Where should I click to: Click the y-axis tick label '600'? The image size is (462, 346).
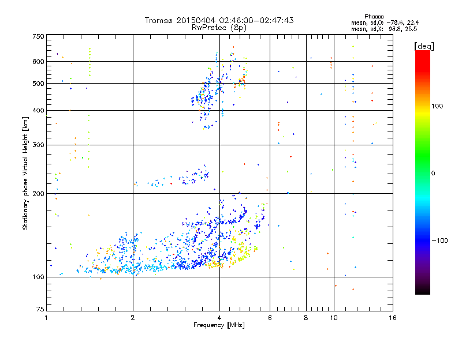click(38, 62)
